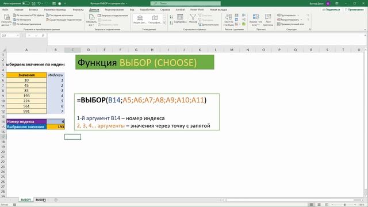368x207 pixels.
Task: Click Последние источники button
Action: (60, 16)
